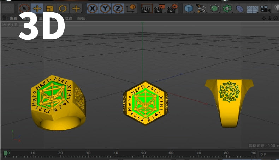The image size is (279, 160).
Task: Switch the coordinate system cube icon
Action: point(131,8)
